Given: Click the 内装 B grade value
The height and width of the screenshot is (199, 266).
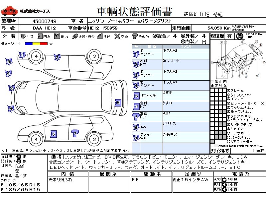Looking at the screenshot, I should [x=204, y=42].
